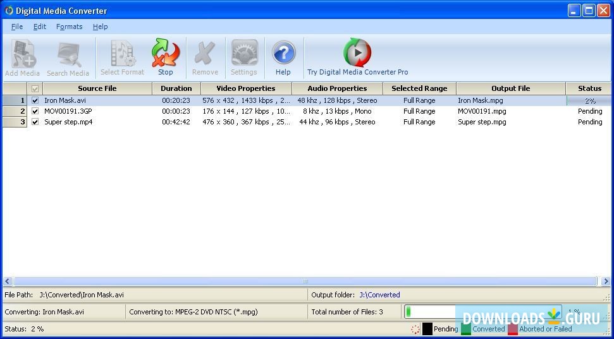Click the 00:00:23 duration cell
The height and width of the screenshot is (339, 614).
coord(176,111)
